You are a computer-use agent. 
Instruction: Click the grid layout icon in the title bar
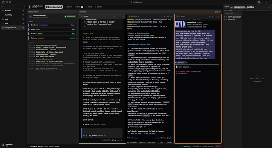coord(6,2)
